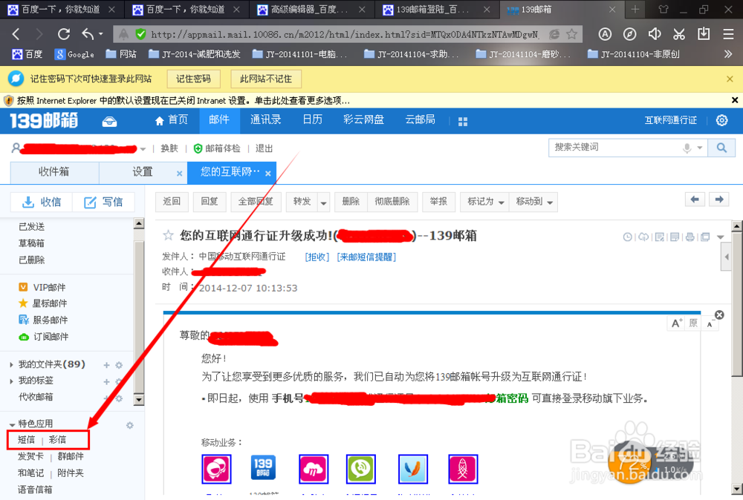Save email to cloud via cloud icon

643,237
